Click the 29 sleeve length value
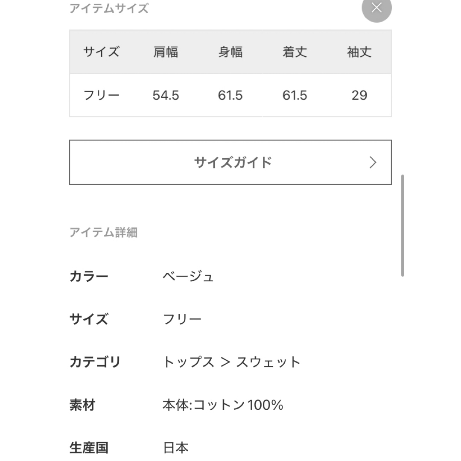461x461 pixels. (x=359, y=95)
